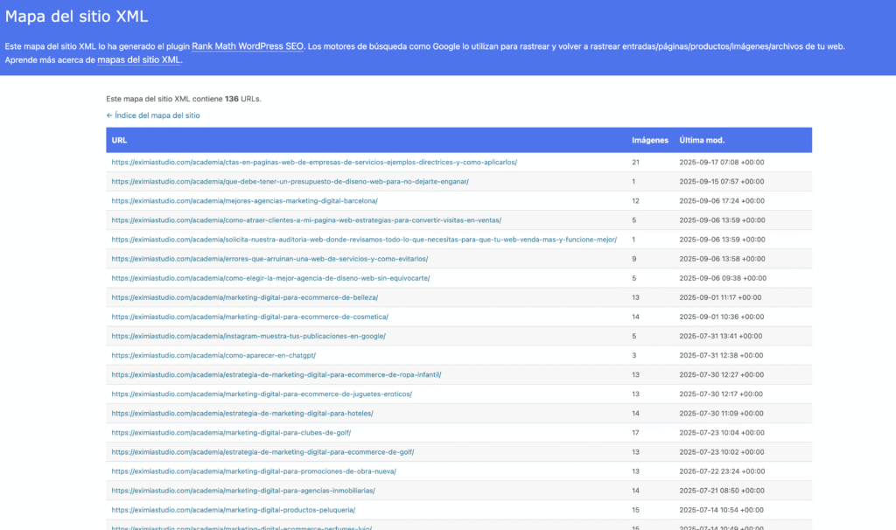Open marketing-digital-para-ecommerce-de-cosmetica link
The image size is (896, 530).
click(x=249, y=317)
